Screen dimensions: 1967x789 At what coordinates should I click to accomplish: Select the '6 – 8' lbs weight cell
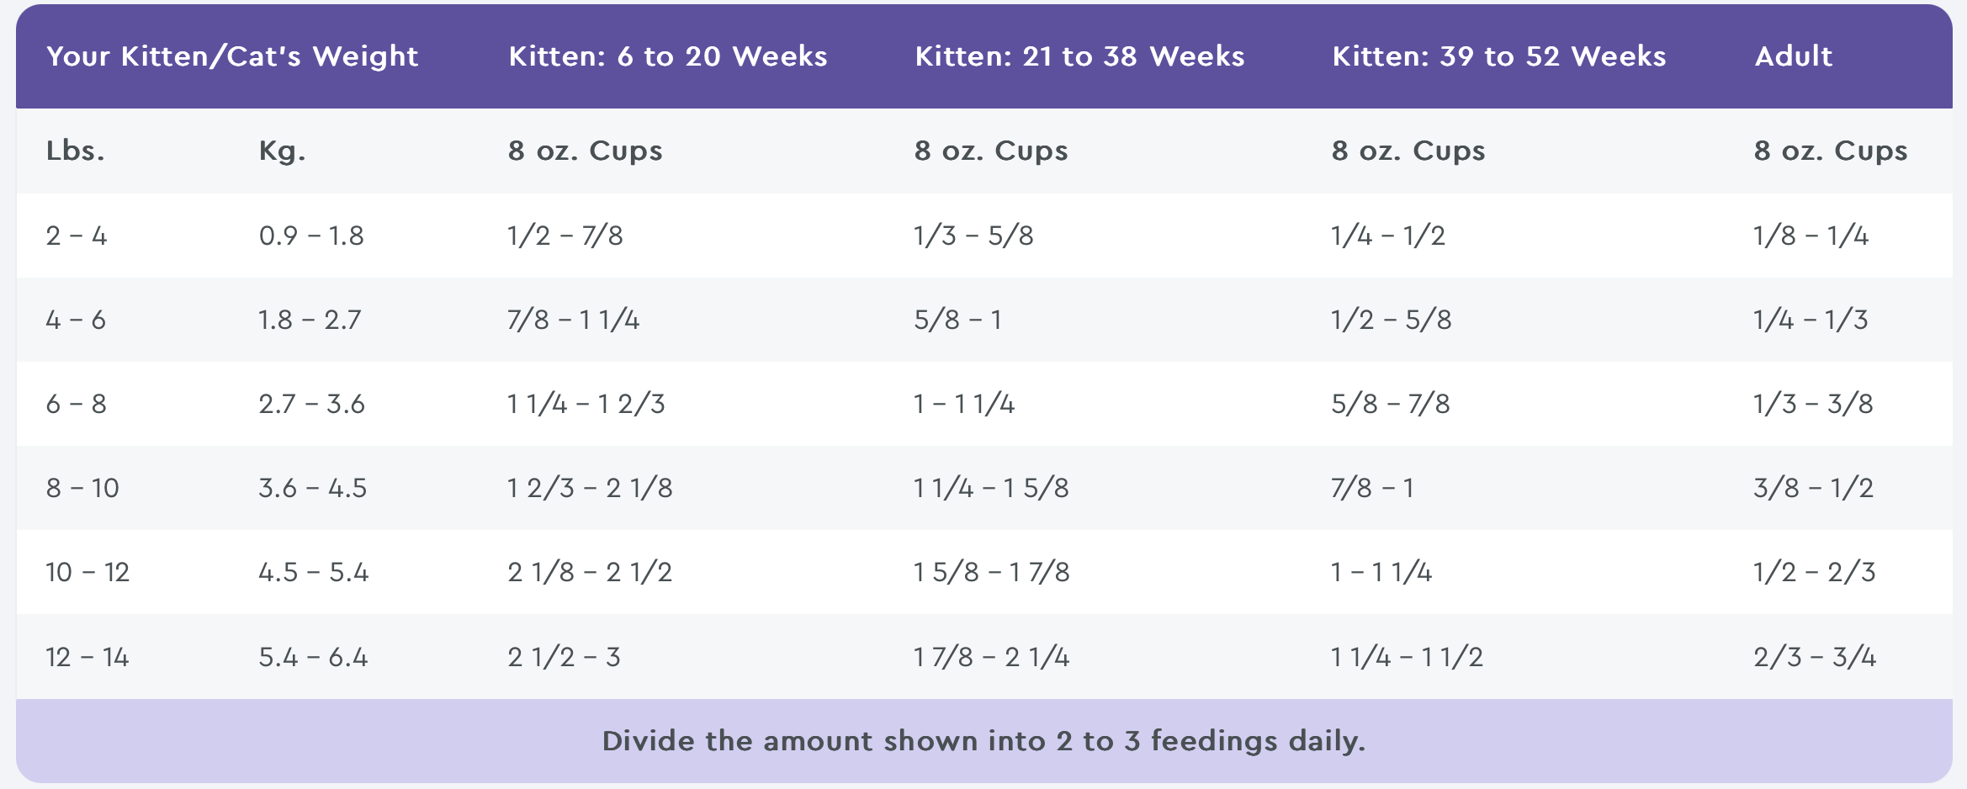pos(77,404)
